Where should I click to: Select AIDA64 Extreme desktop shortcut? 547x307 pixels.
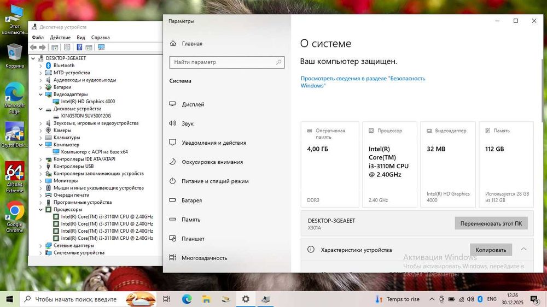coord(14,178)
